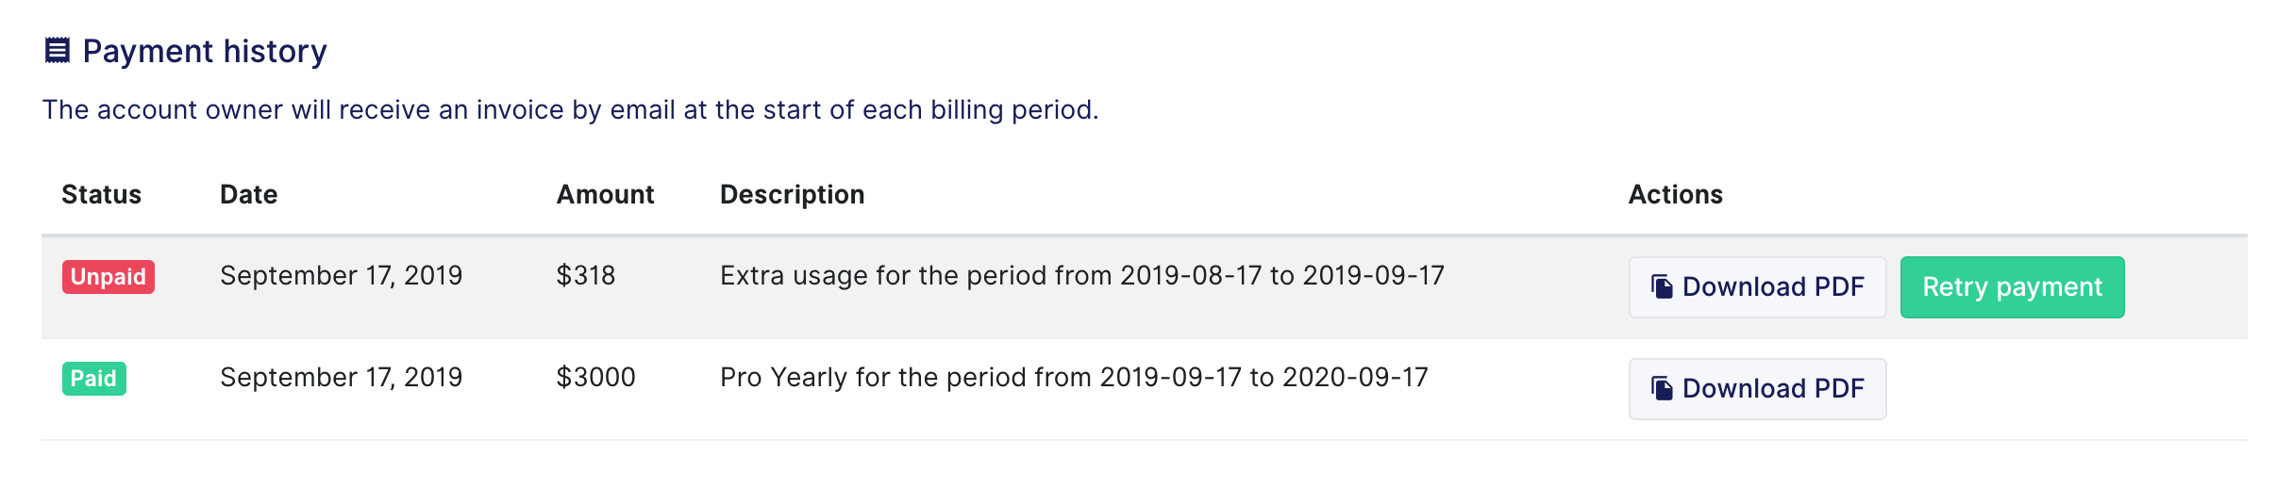Viewport: 2293px width, 488px height.
Task: Download PDF for the $318 invoice
Action: [1757, 287]
